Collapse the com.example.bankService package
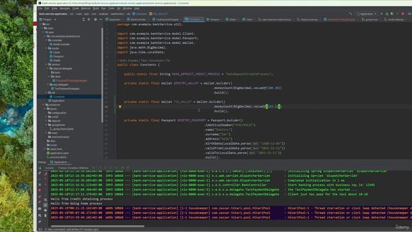The image size is (412, 232). coord(45,36)
